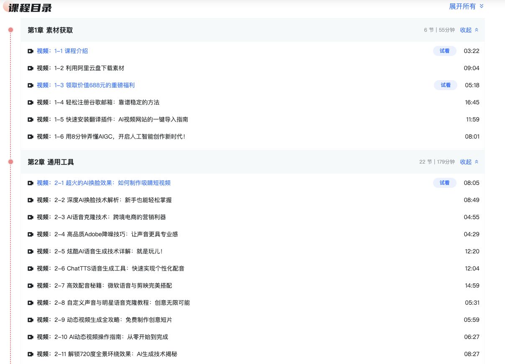Select the 第2章 通用工具 chapter header
This screenshot has height=364, width=505.
click(x=51, y=162)
